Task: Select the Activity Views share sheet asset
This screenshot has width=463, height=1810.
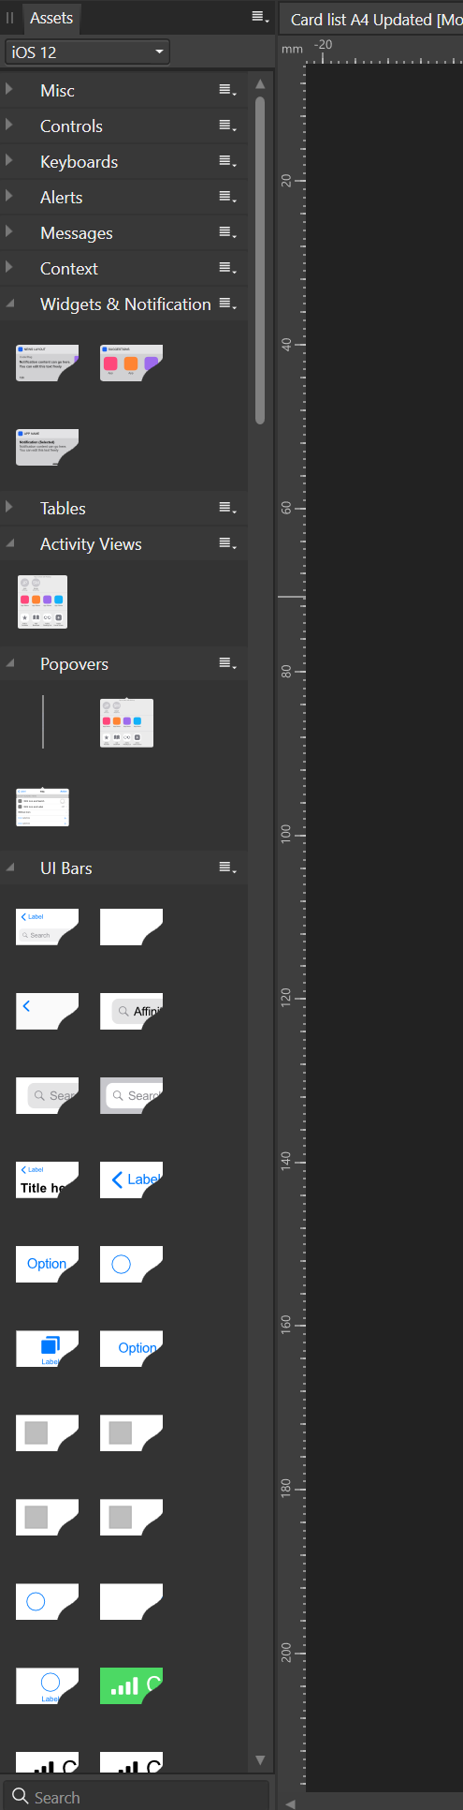Action: click(x=43, y=601)
